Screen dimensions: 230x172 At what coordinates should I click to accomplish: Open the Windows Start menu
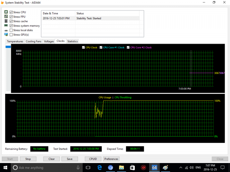click(x=6, y=167)
